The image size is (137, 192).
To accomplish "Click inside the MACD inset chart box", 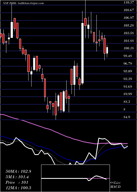I will click(75, 178).
